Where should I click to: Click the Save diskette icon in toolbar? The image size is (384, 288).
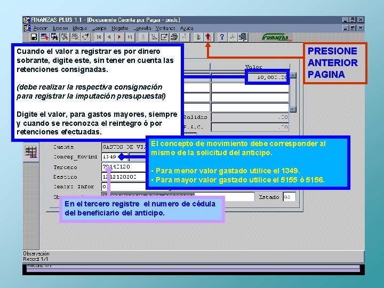[x=34, y=37]
